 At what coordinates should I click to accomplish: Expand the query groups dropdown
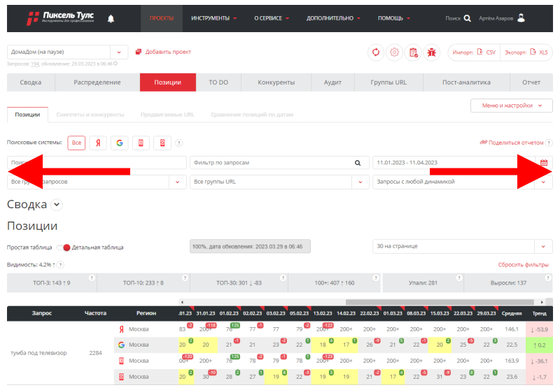pyautogui.click(x=178, y=182)
